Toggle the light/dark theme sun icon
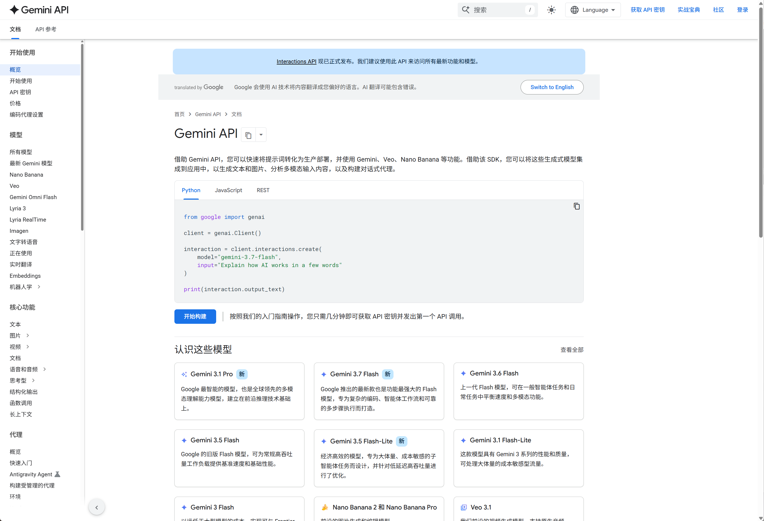Viewport: 764px width, 521px height. (551, 10)
